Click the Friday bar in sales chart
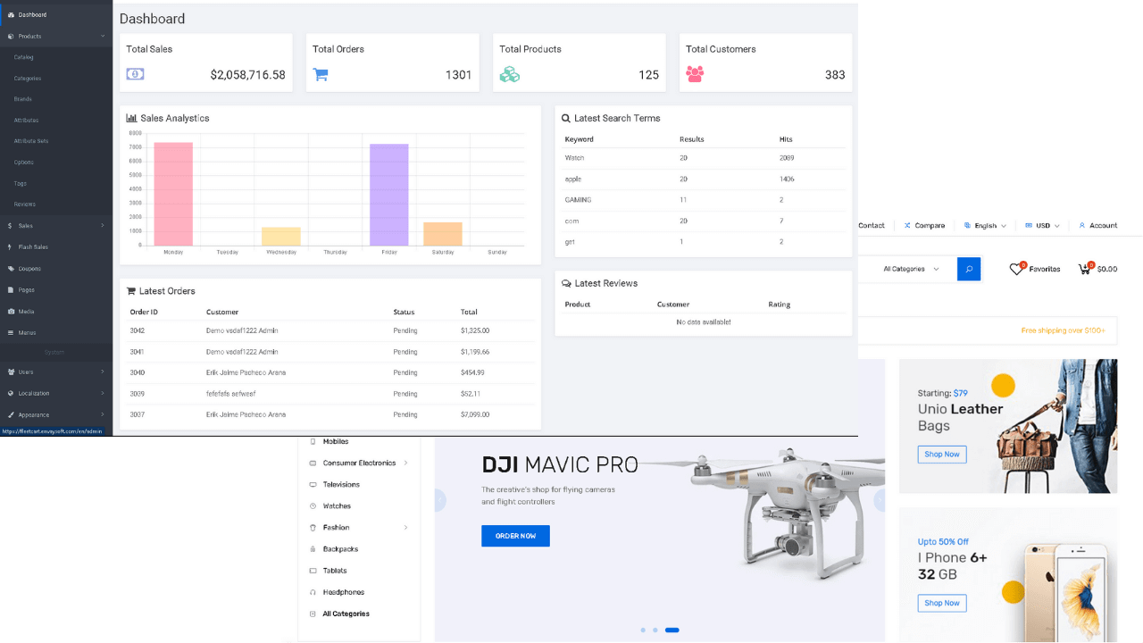The image size is (1143, 643). tap(389, 195)
